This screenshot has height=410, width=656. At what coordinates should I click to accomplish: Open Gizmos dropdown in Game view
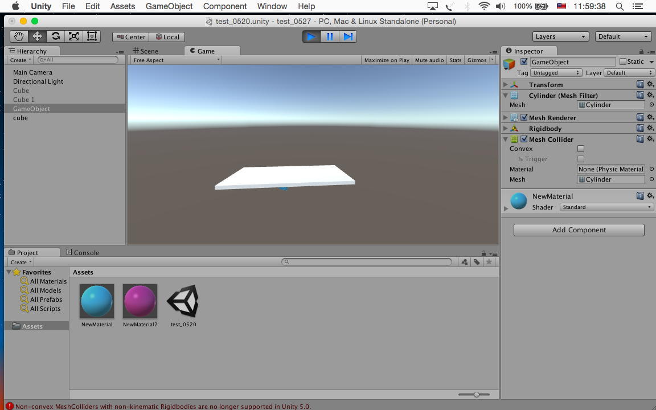(x=480, y=60)
